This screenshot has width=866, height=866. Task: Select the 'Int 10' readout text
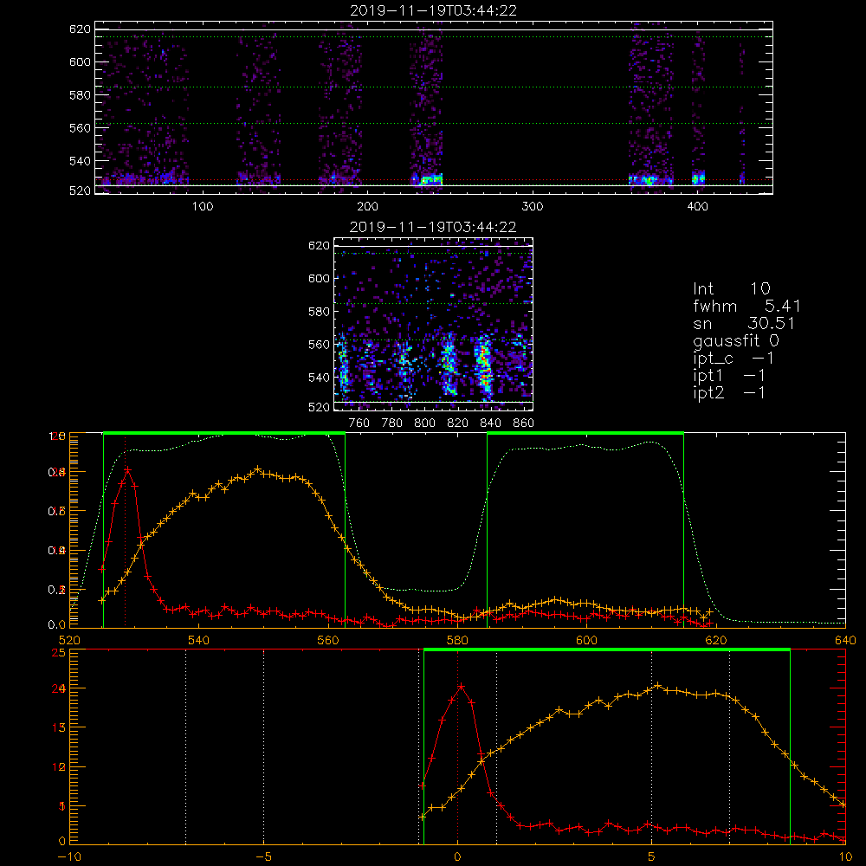click(x=732, y=289)
